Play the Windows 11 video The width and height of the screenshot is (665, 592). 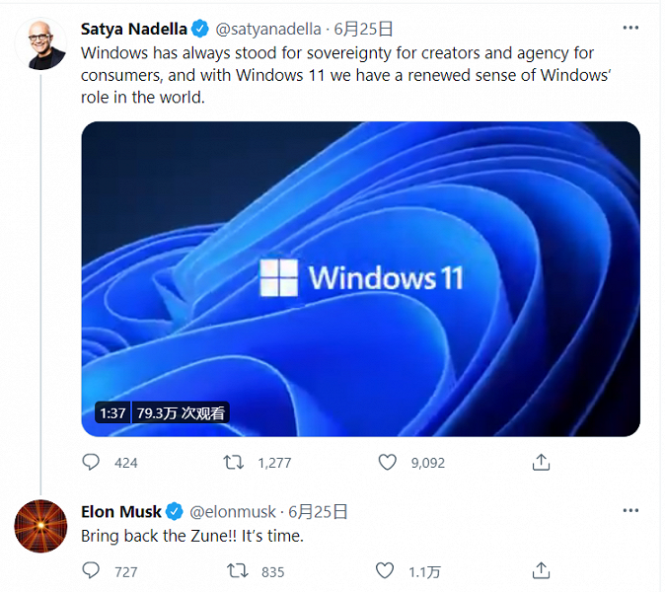pos(360,278)
